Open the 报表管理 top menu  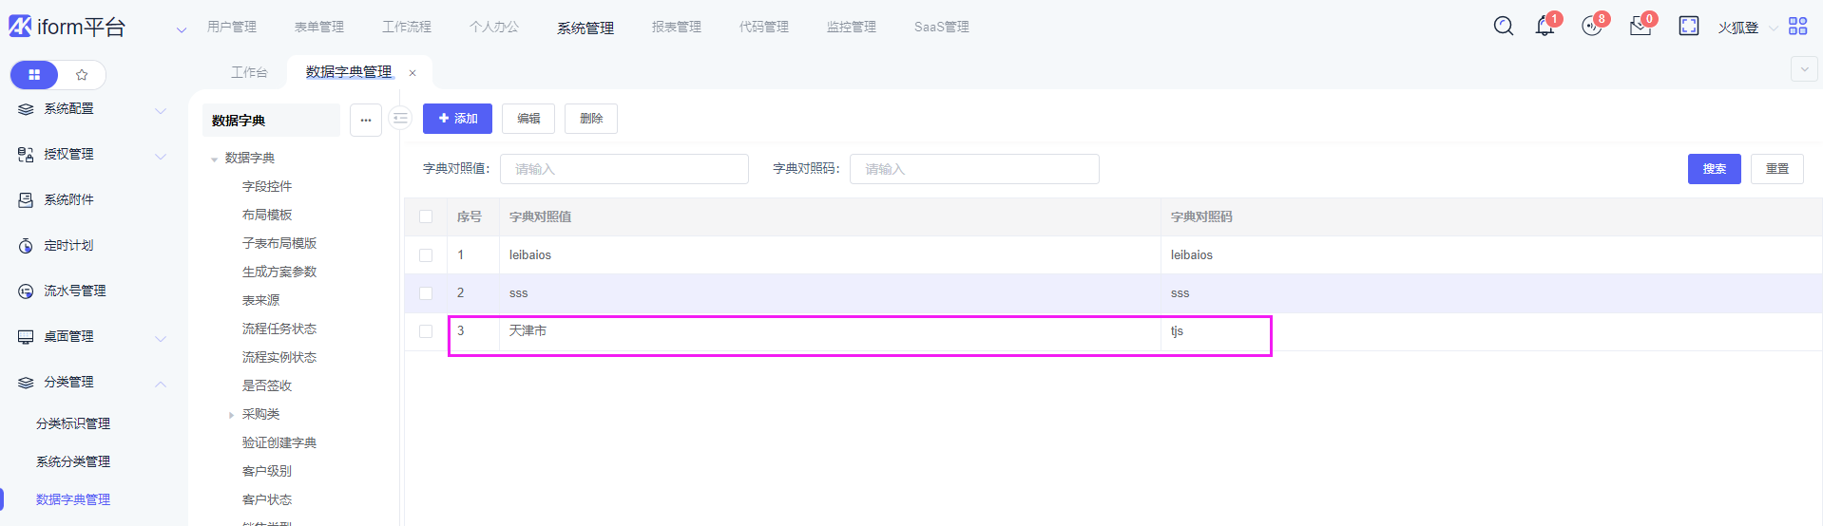(x=676, y=28)
